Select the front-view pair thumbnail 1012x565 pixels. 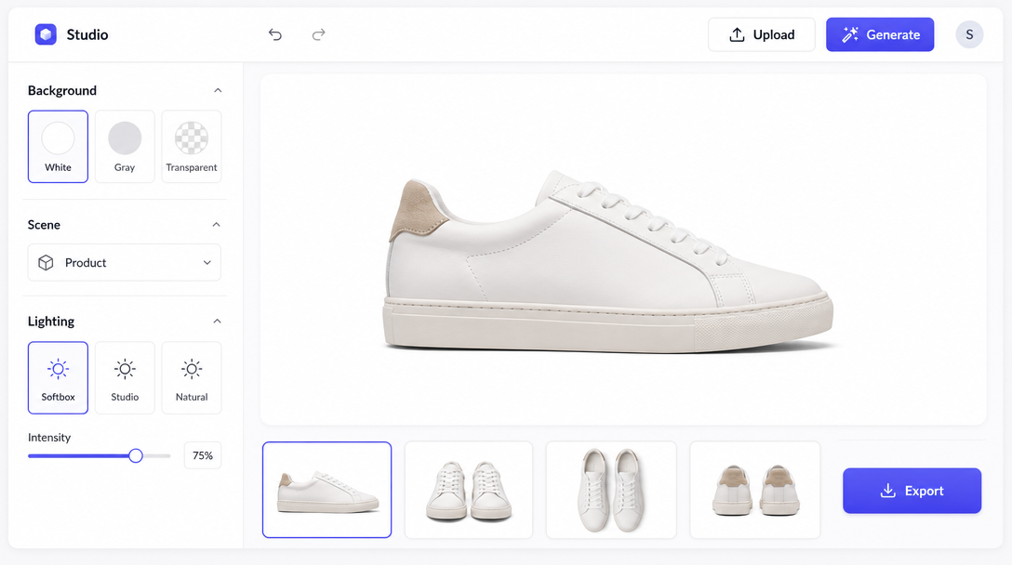pos(469,490)
